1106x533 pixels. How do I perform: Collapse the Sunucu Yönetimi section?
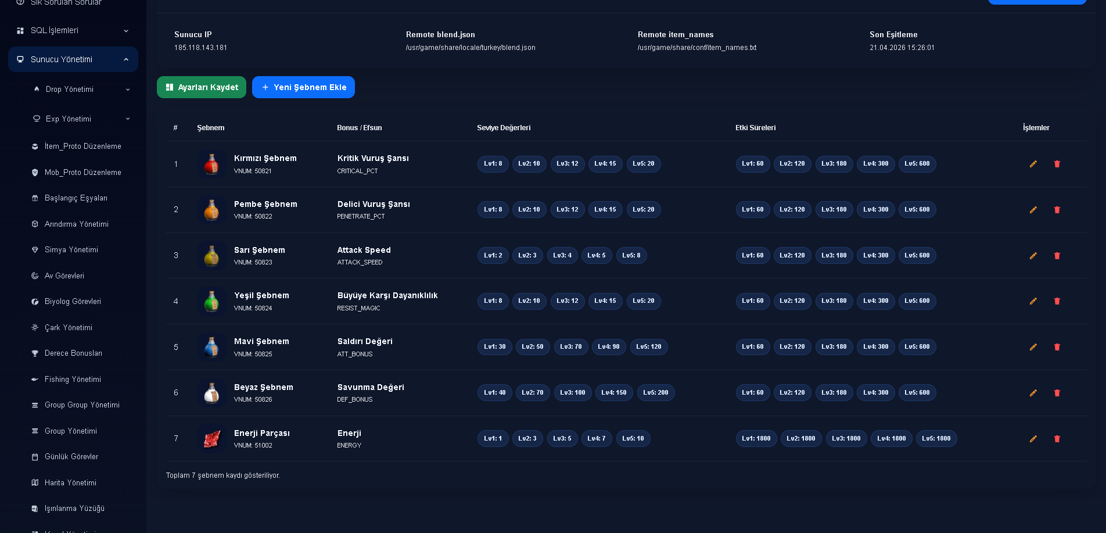73,59
